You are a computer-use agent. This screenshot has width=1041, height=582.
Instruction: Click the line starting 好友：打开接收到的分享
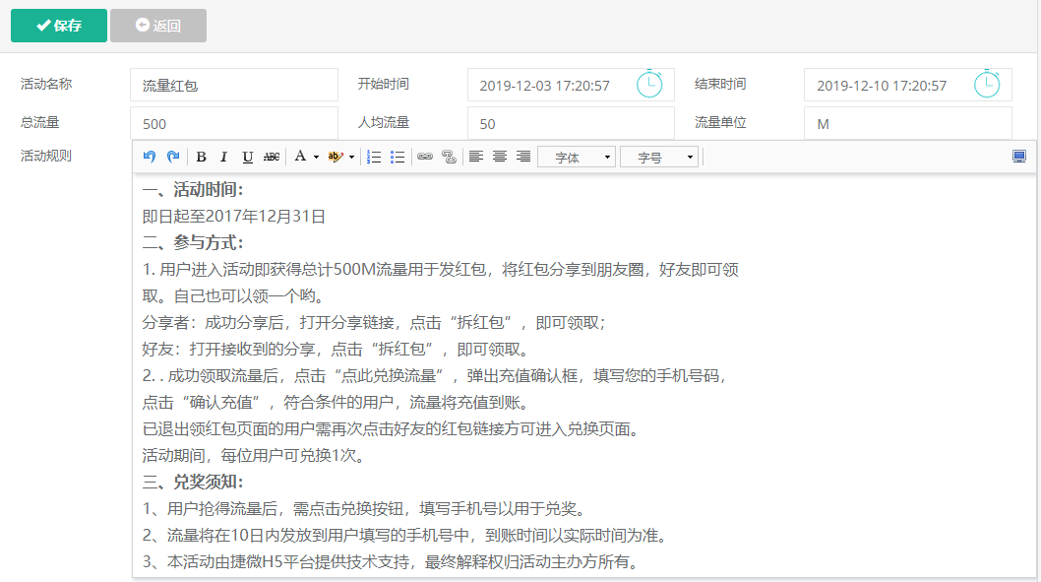(336, 350)
